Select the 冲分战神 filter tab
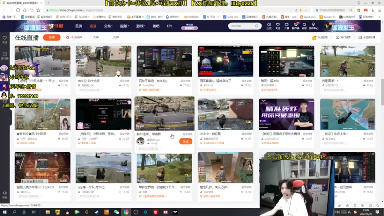The width and height of the screenshot is (384, 216). [74, 37]
